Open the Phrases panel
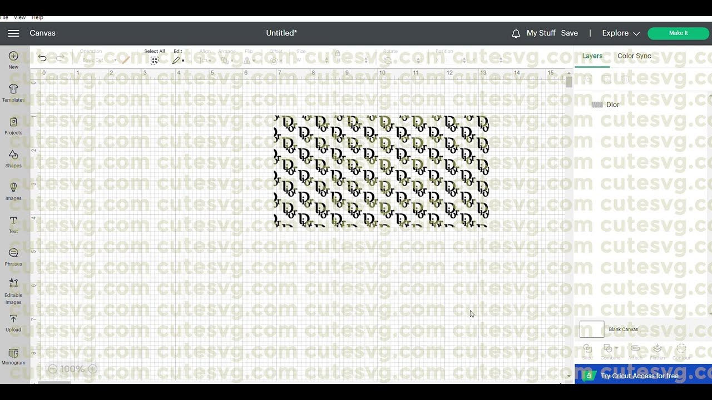This screenshot has width=712, height=400. (13, 257)
